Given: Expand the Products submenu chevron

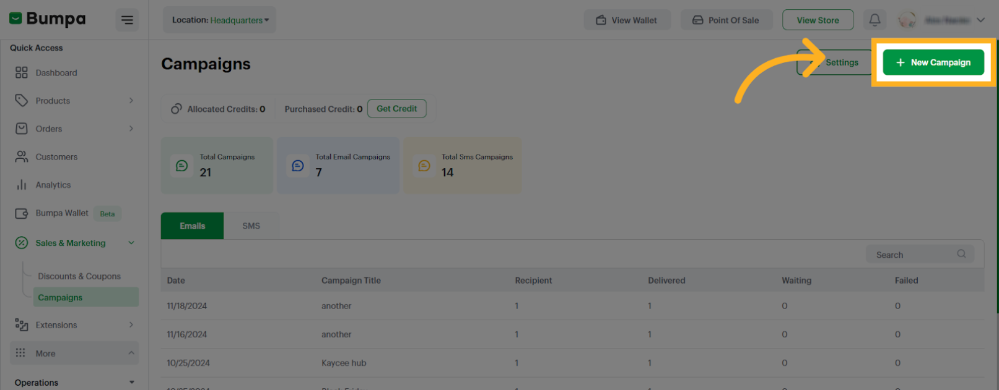Looking at the screenshot, I should click(131, 100).
